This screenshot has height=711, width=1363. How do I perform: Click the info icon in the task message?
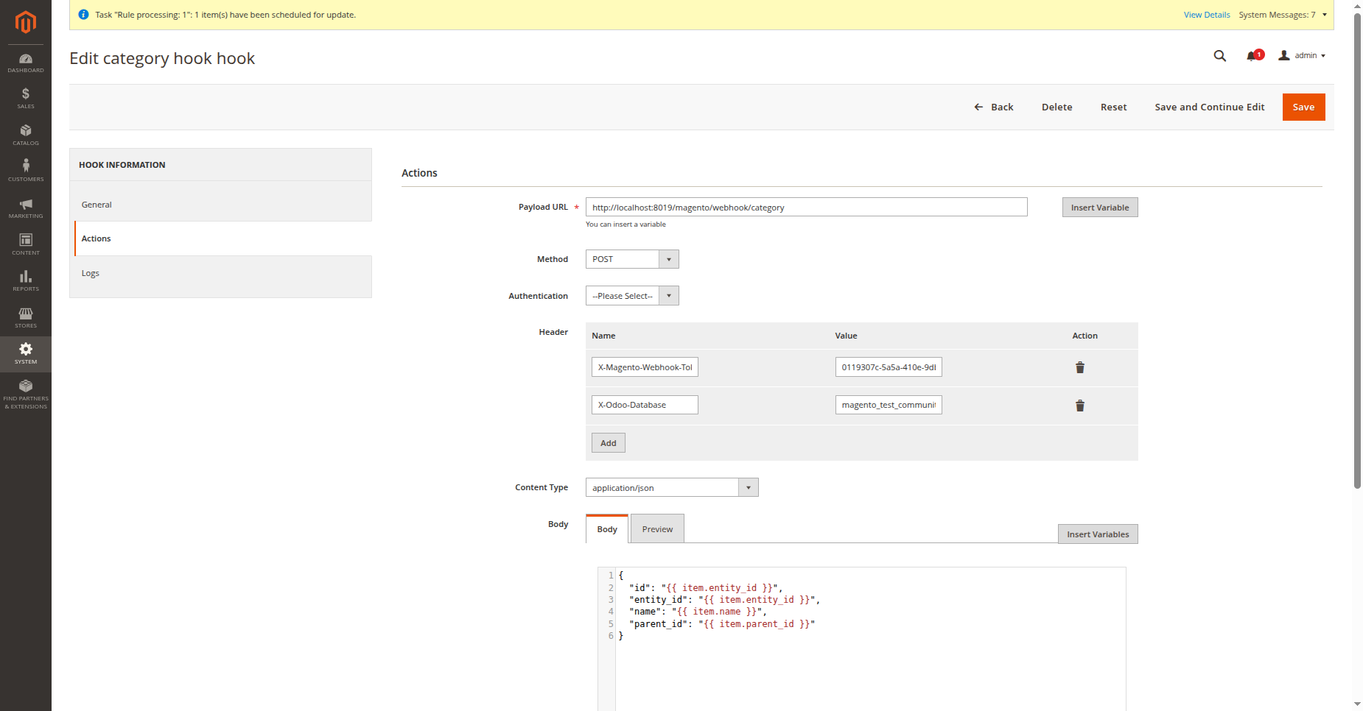tap(83, 15)
